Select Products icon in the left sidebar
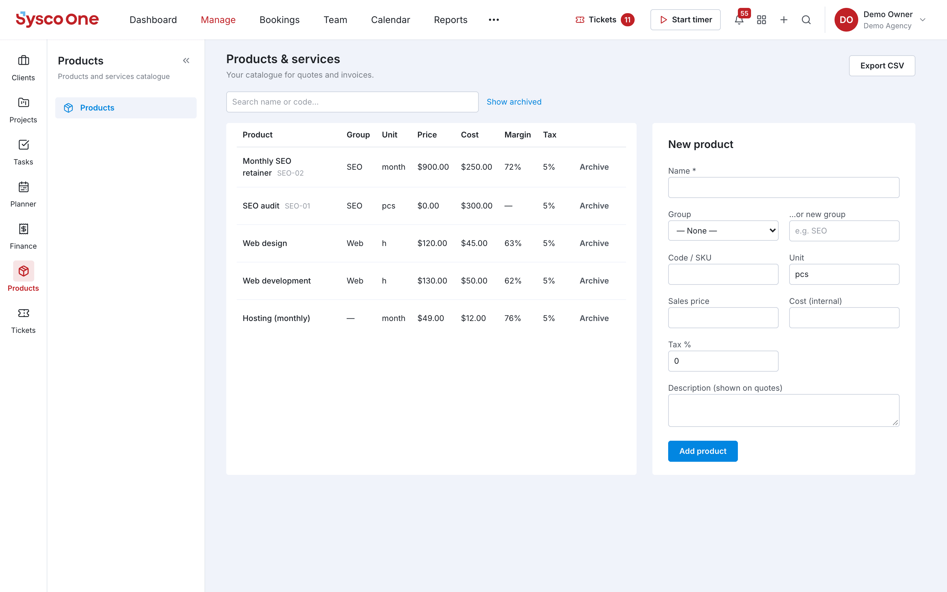The height and width of the screenshot is (592, 947). 23,271
